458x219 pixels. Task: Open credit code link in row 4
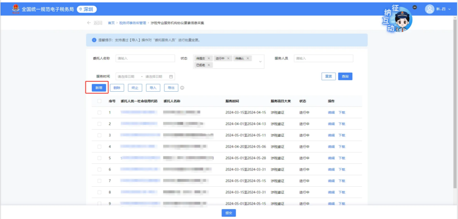tap(140, 147)
